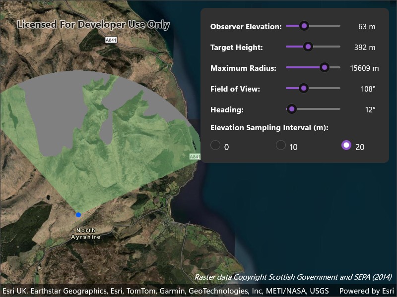The height and width of the screenshot is (297, 397).
Task: Select sampling interval 0 radio button
Action: pyautogui.click(x=215, y=145)
